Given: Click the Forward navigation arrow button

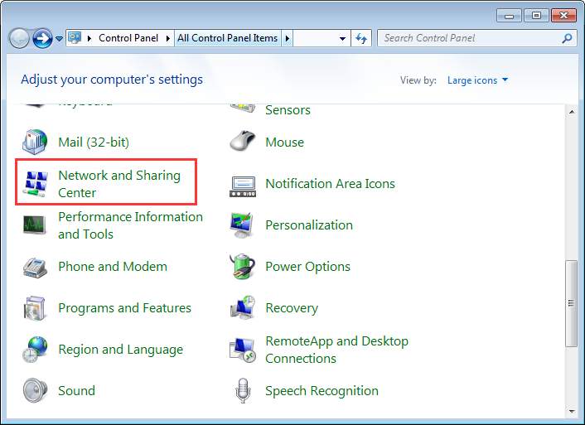Looking at the screenshot, I should coord(42,38).
